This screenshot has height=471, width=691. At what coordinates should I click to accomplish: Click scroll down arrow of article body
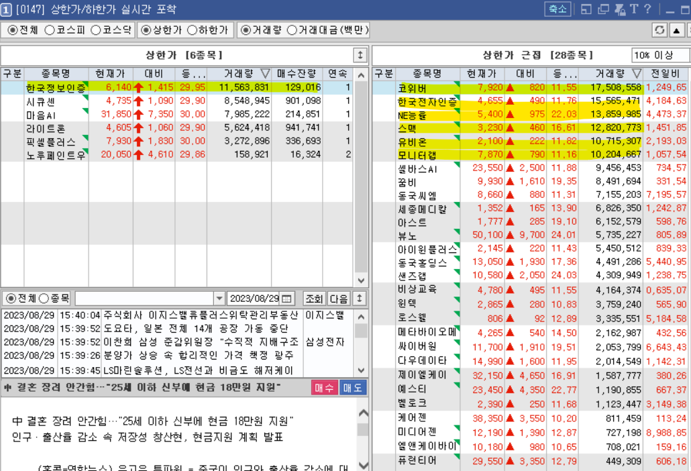(363, 464)
